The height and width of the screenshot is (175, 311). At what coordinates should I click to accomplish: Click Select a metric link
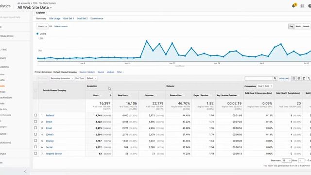(61, 26)
